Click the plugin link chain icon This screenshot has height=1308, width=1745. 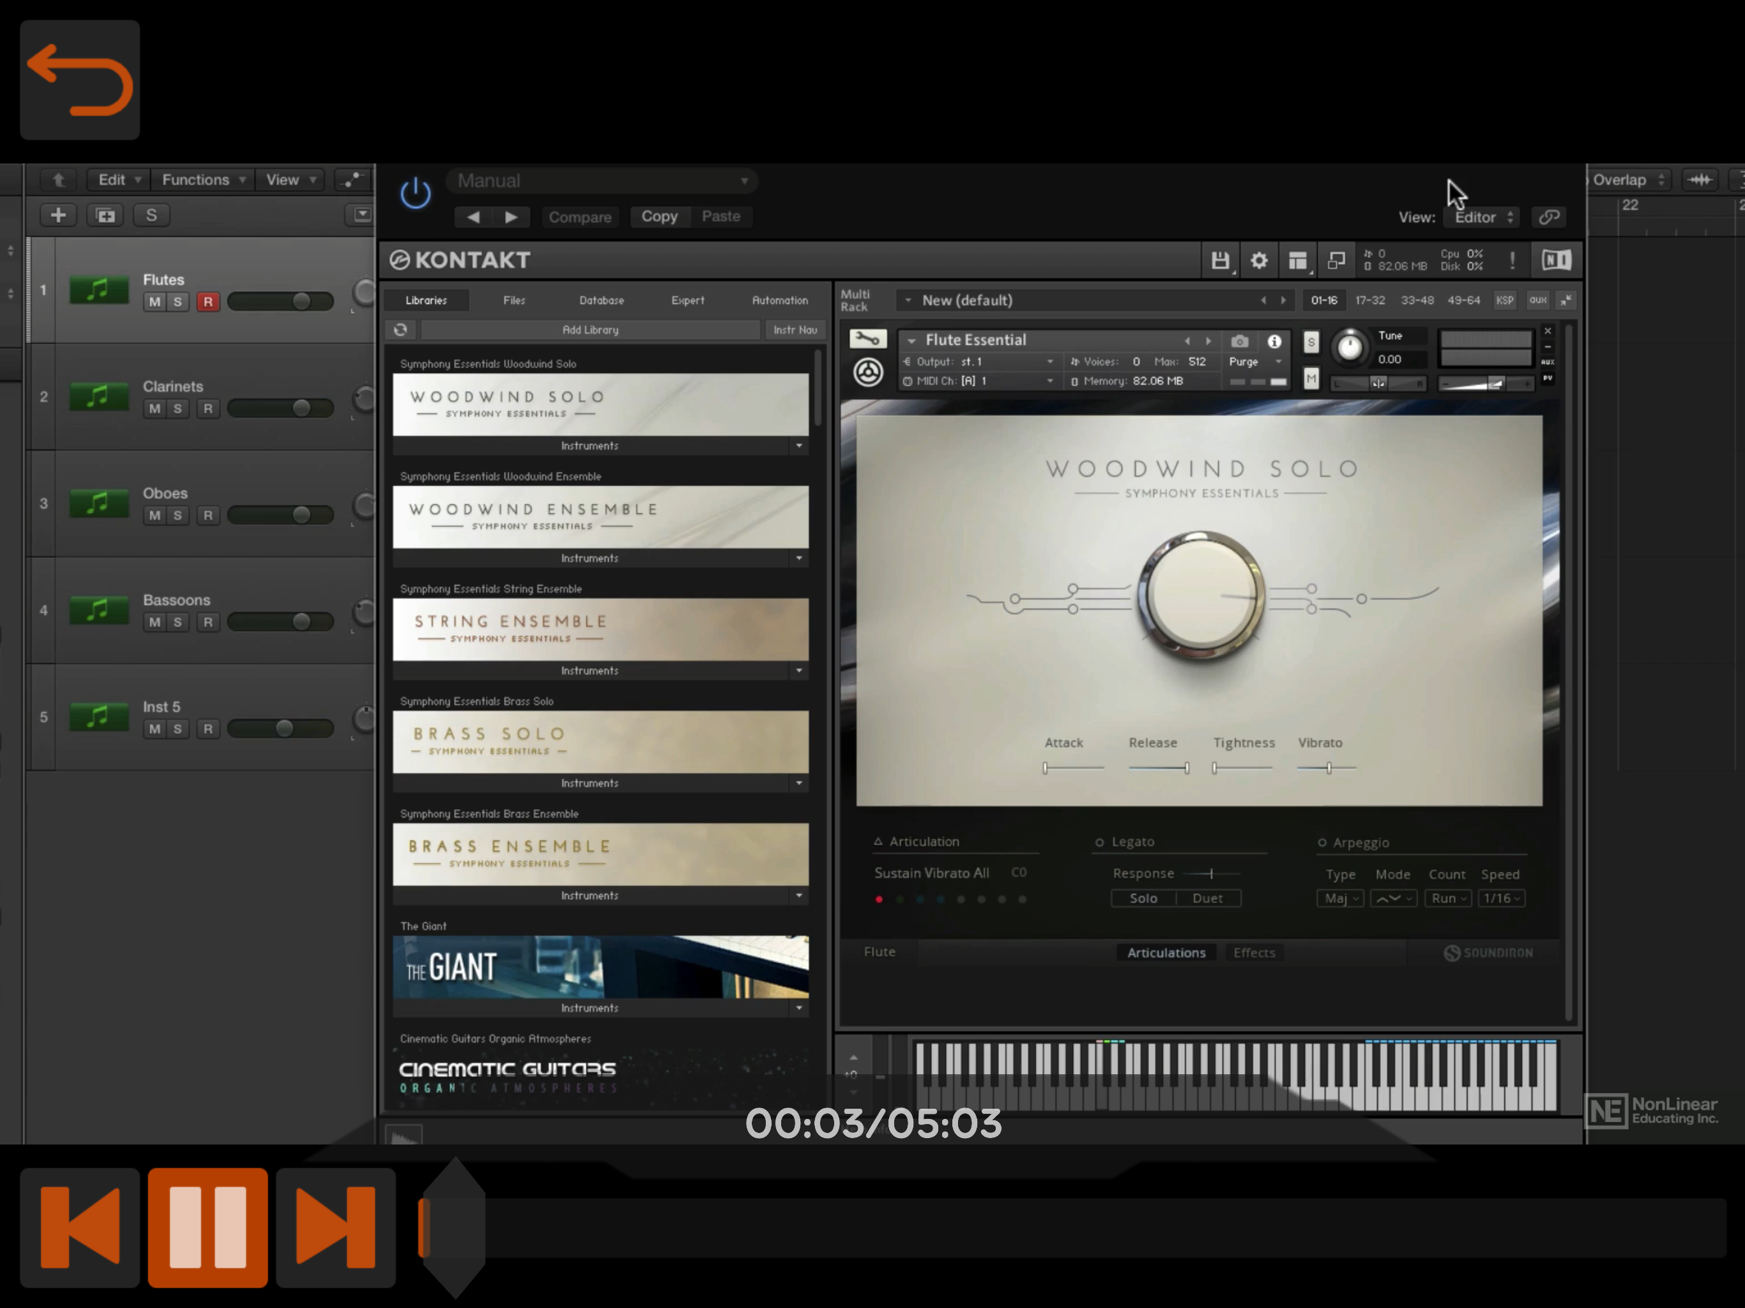[1550, 217]
